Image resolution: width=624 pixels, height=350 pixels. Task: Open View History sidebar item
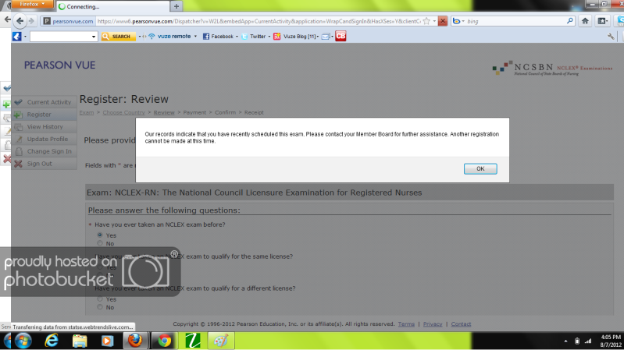tap(45, 127)
